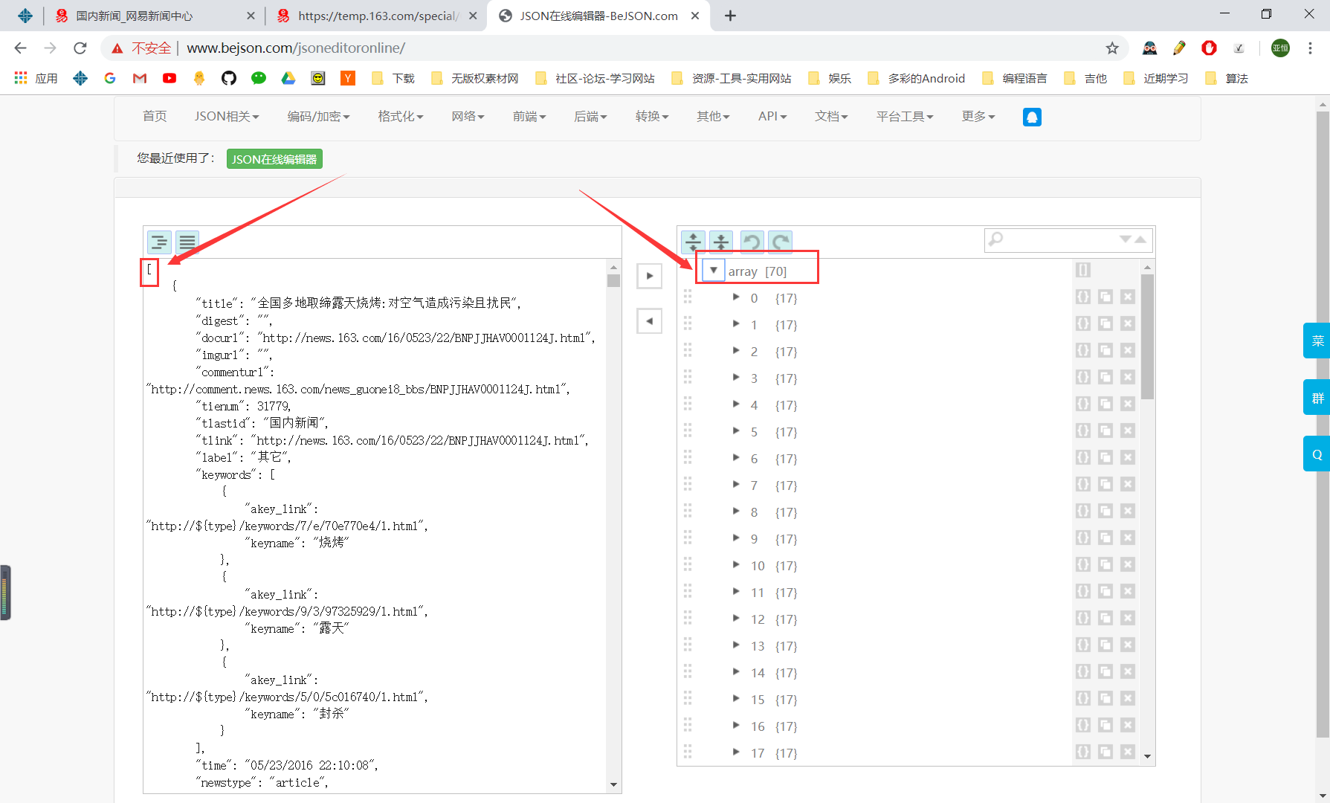This screenshot has width=1330, height=803.
Task: Close the JSON在线编辑器-BeJSON.com tab
Action: pyautogui.click(x=695, y=16)
